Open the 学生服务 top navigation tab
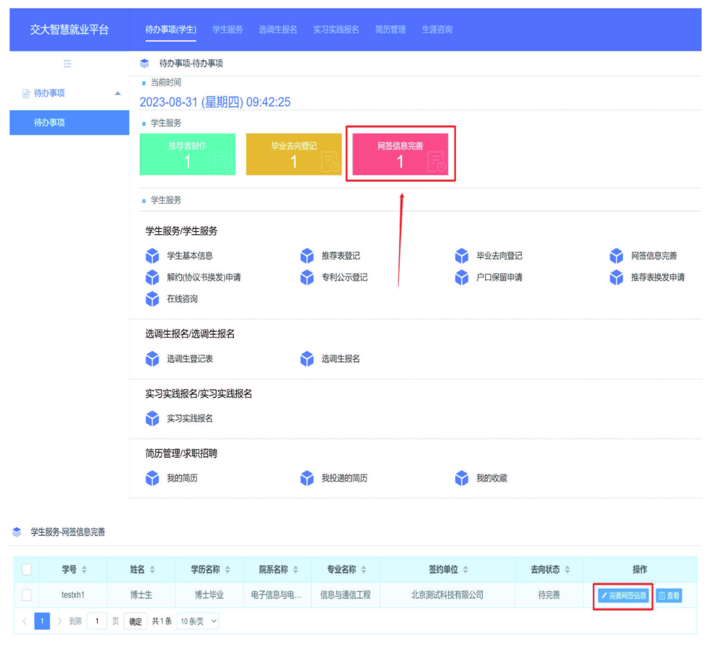The height and width of the screenshot is (649, 719). click(227, 29)
